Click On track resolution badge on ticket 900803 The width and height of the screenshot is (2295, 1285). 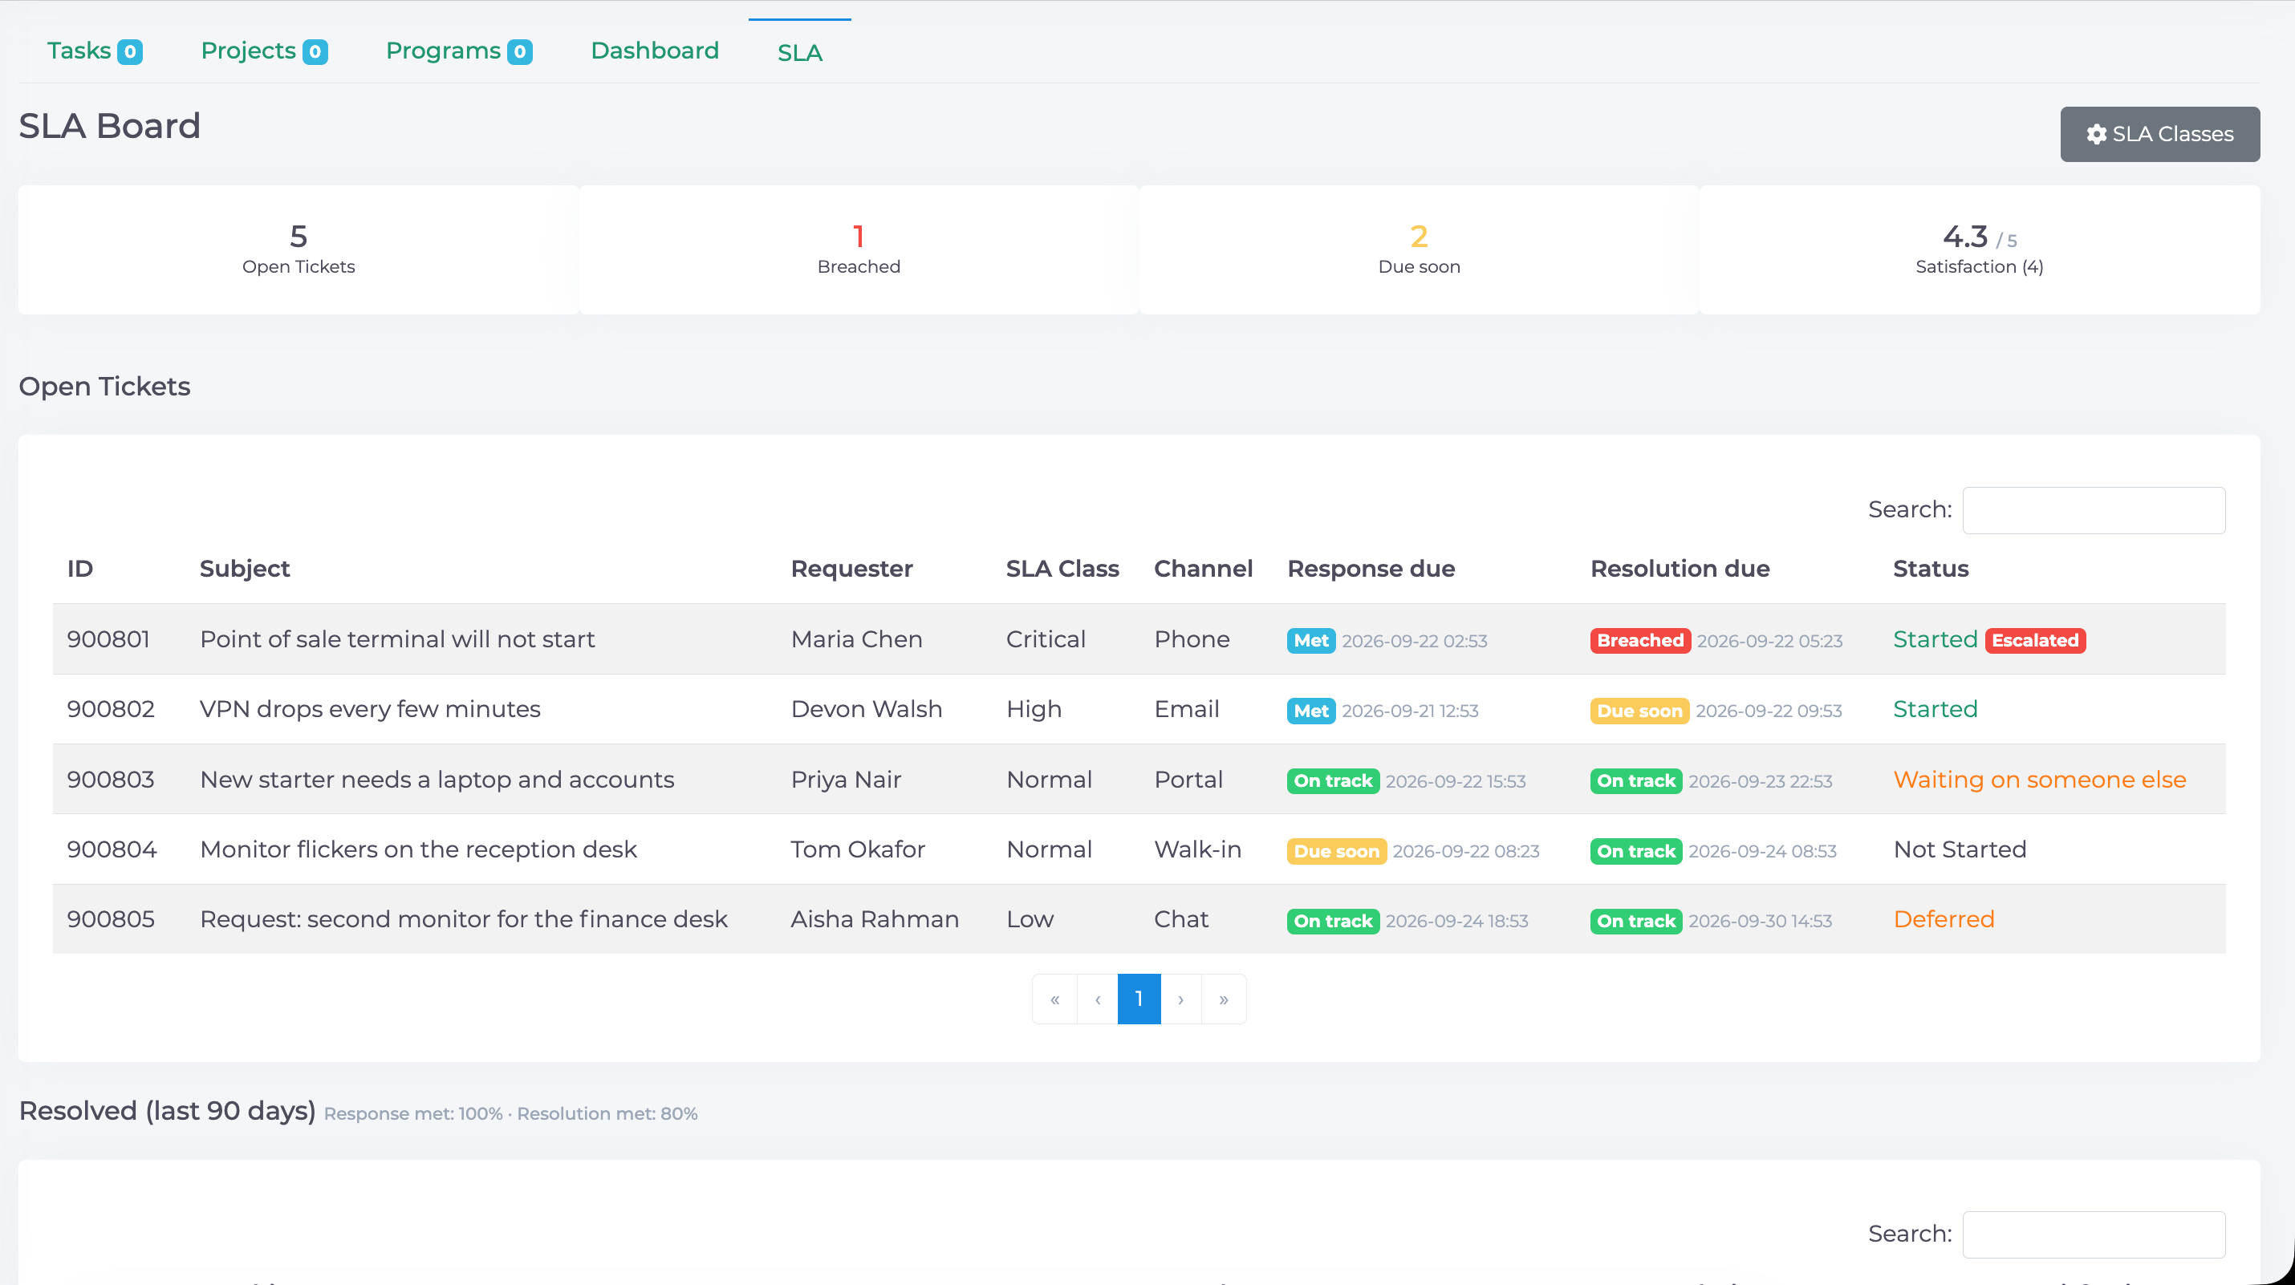coord(1635,781)
